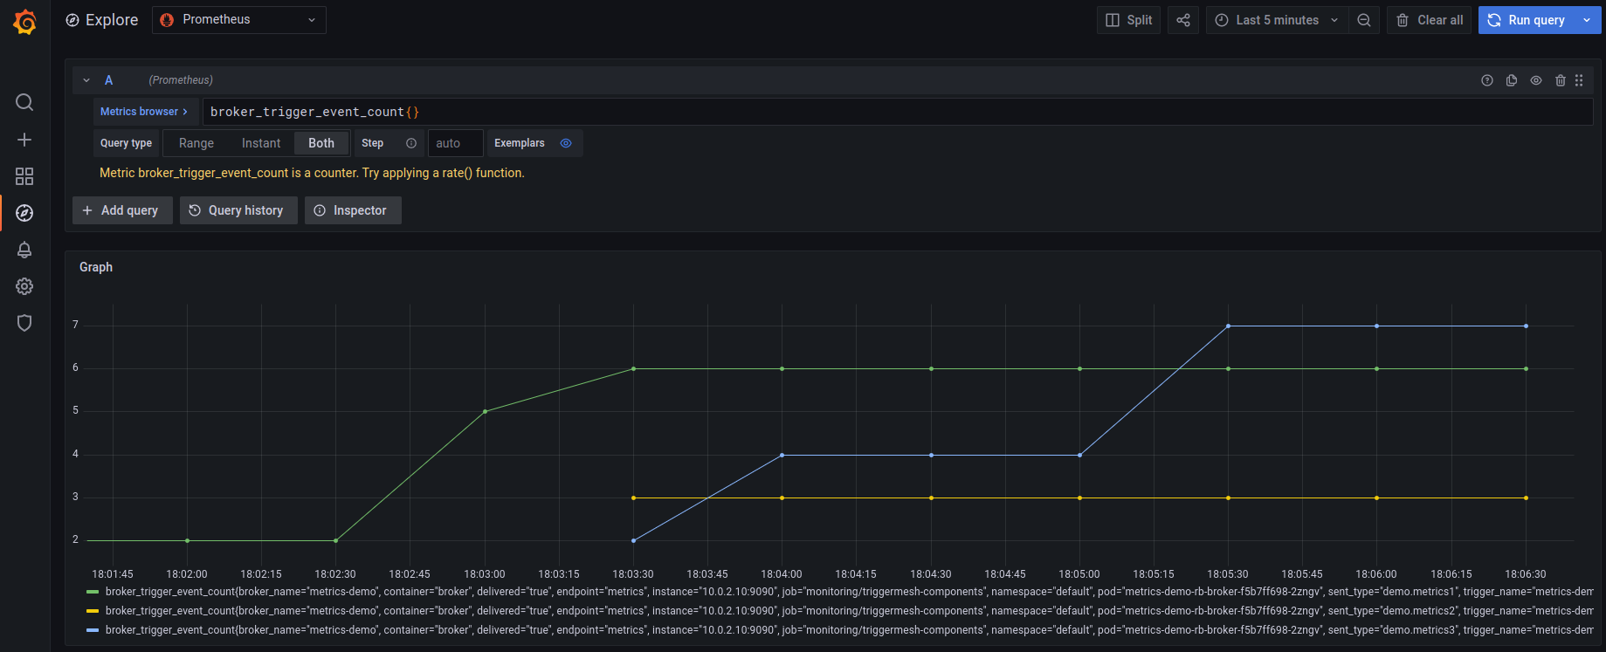Click the query expression input field
The image size is (1606, 652).
pyautogui.click(x=898, y=112)
